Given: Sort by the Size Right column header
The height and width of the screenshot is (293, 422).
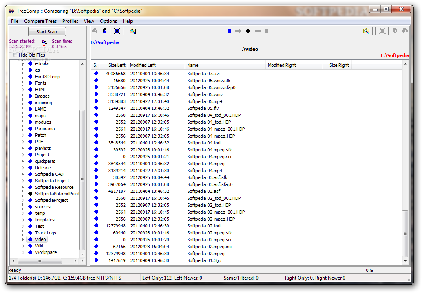Looking at the screenshot, I should tap(337, 65).
